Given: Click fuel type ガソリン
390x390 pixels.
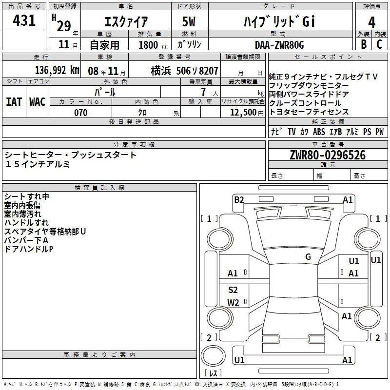Looking at the screenshot, I should [x=189, y=44].
